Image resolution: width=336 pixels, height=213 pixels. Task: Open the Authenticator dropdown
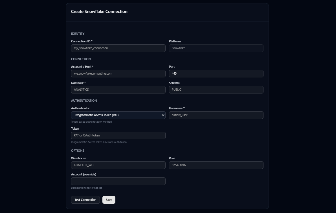(x=118, y=115)
